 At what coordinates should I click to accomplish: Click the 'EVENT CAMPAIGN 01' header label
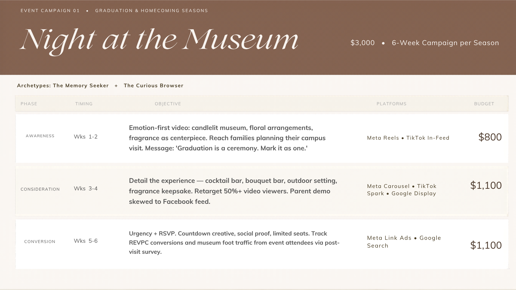[50, 11]
